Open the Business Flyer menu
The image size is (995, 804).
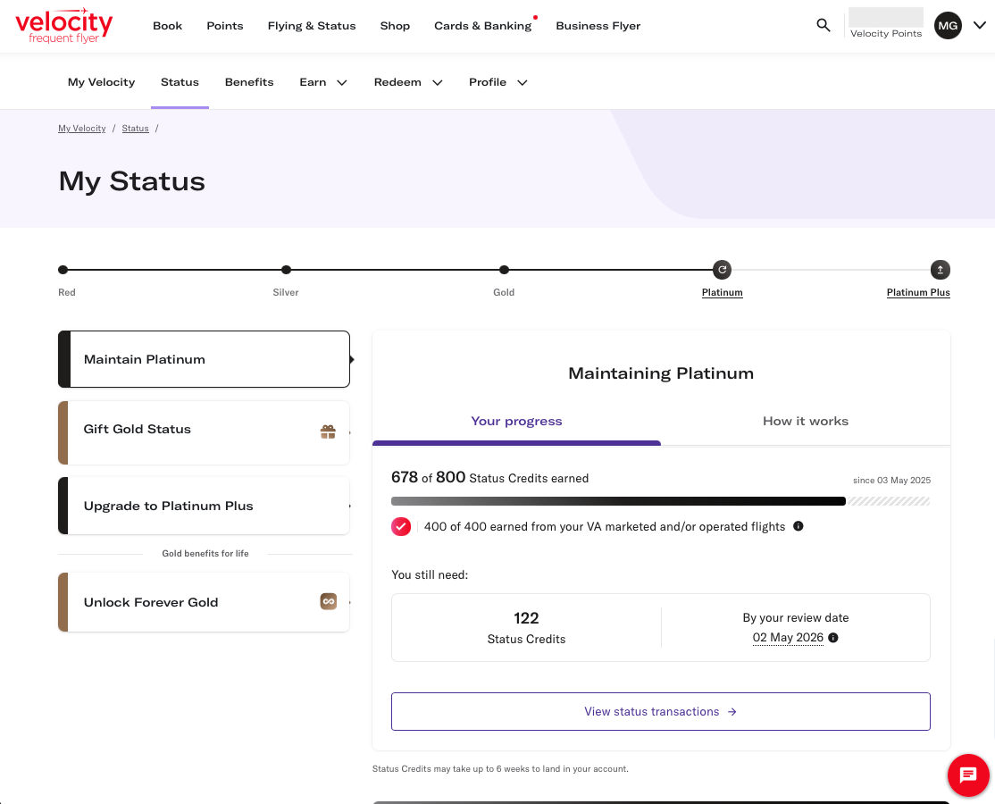[x=598, y=26]
